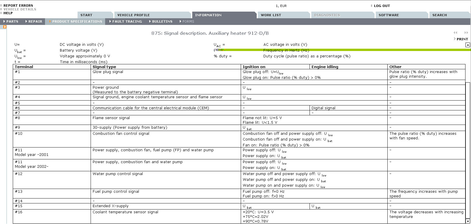Open the Vehicle Profile tab
This screenshot has width=471, height=224.
point(134,15)
